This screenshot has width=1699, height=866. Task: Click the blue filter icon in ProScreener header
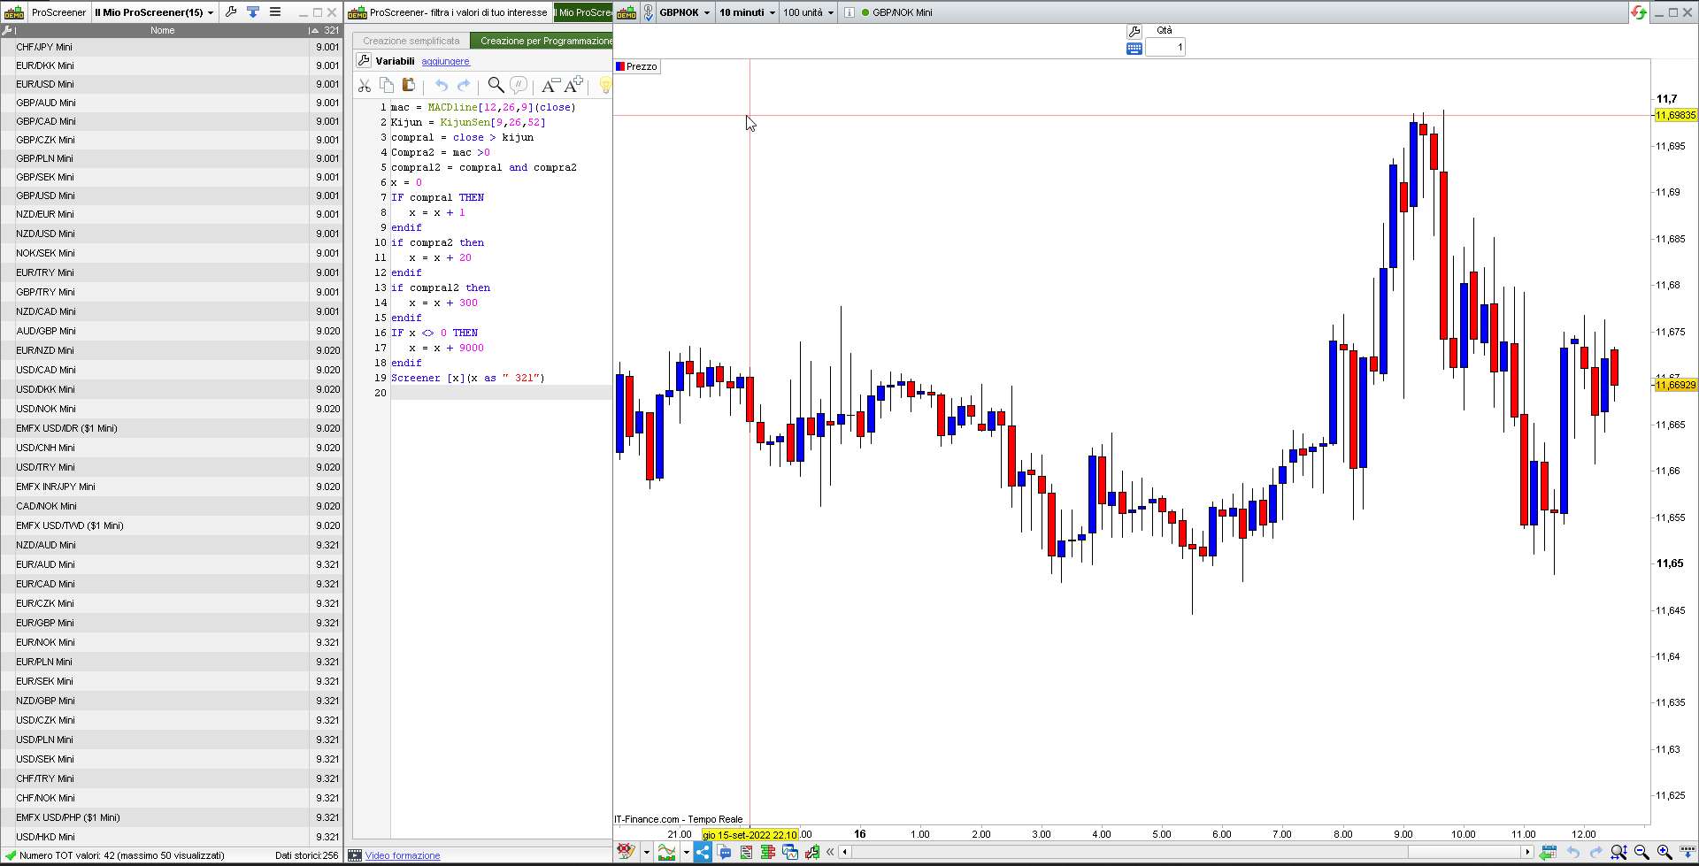coord(253,12)
